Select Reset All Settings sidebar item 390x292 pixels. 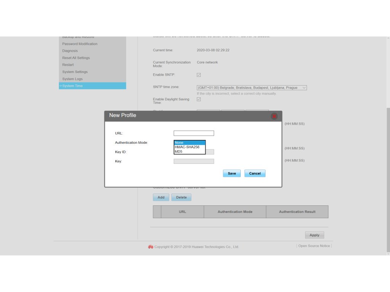(76, 58)
